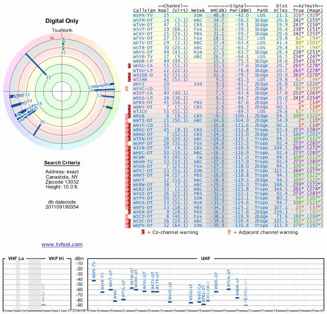Click the WQPX-DT callsign at table bottom

pyautogui.click(x=143, y=226)
